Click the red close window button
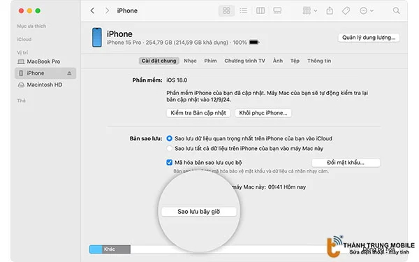 21,10
